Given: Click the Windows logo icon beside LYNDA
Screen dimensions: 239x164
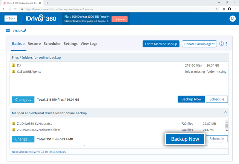Looking at the screenshot, I should tap(8, 30).
